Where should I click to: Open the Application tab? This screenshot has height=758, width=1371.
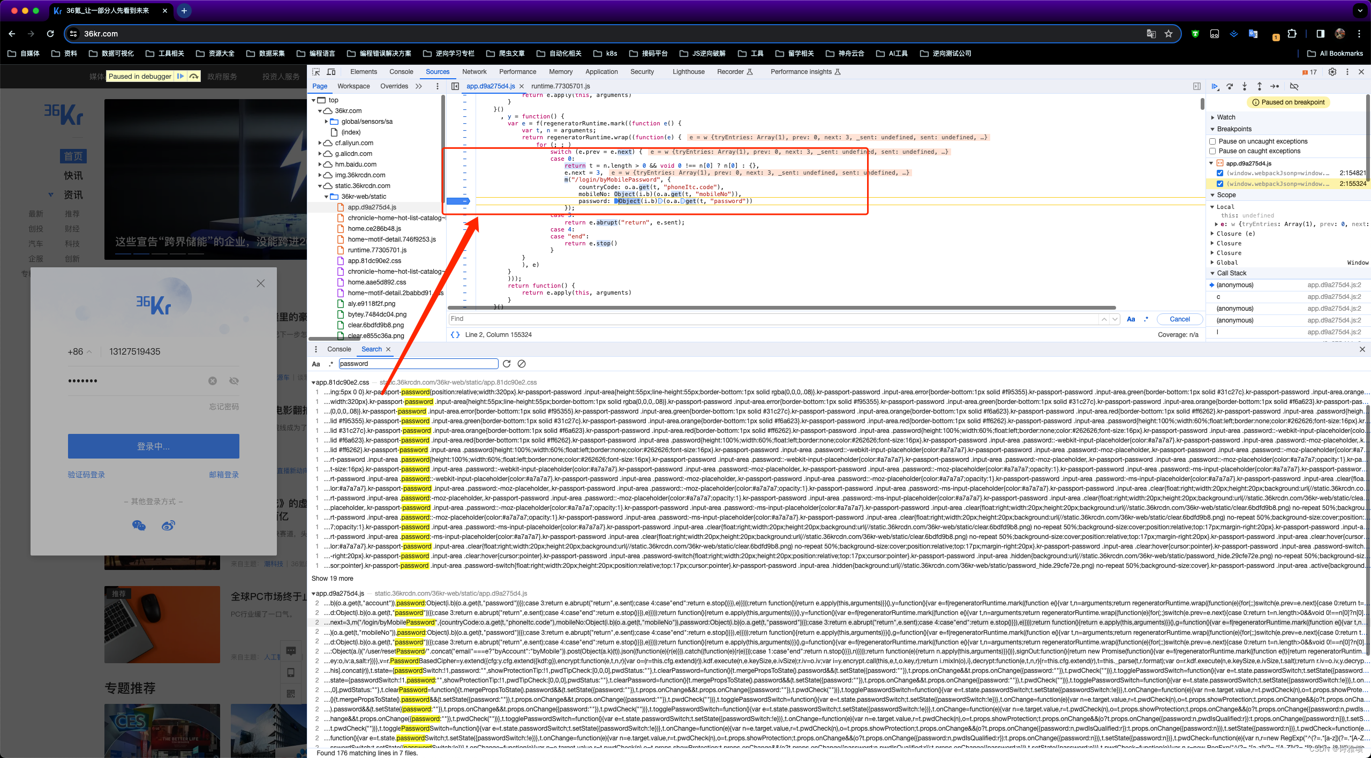point(601,72)
